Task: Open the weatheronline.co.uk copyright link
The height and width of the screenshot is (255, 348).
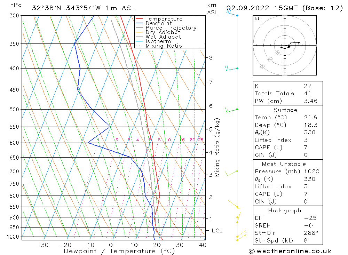Action: point(290,251)
